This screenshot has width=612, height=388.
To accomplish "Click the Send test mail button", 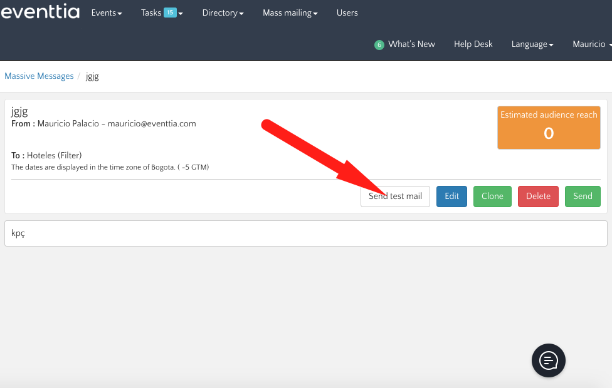I will point(395,197).
